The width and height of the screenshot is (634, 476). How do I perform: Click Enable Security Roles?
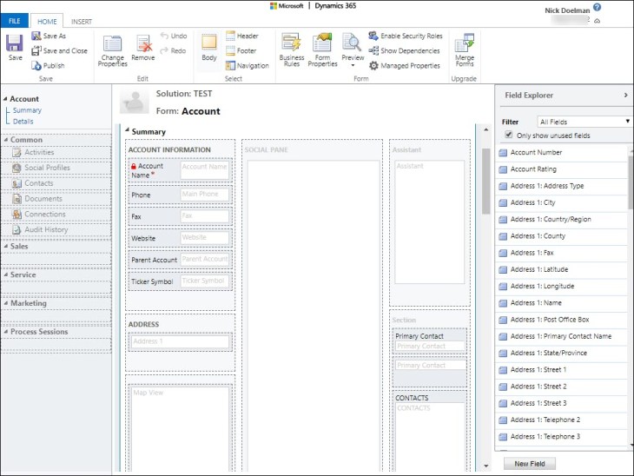coord(406,36)
